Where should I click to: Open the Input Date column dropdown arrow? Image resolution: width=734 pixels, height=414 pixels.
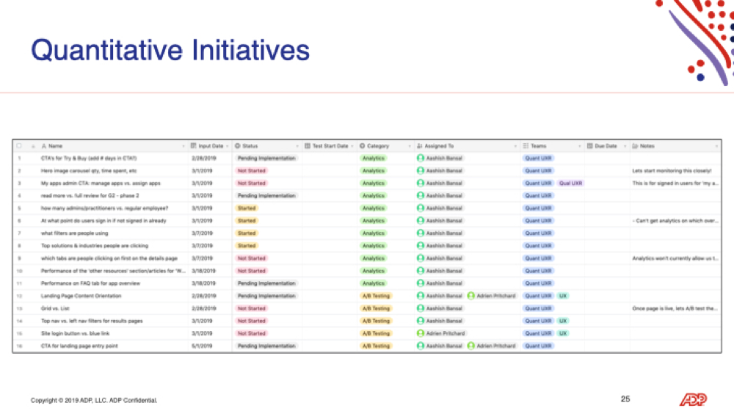point(228,147)
